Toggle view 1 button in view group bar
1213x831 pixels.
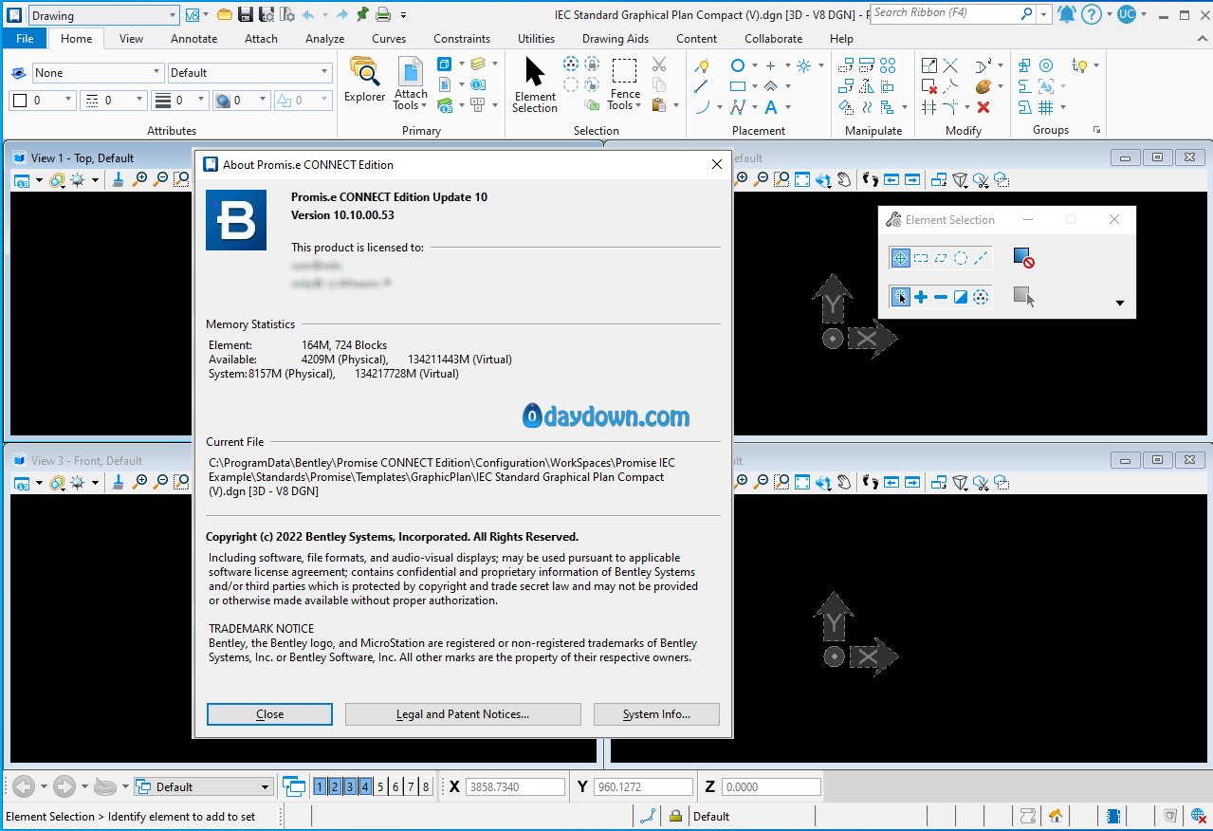click(321, 786)
